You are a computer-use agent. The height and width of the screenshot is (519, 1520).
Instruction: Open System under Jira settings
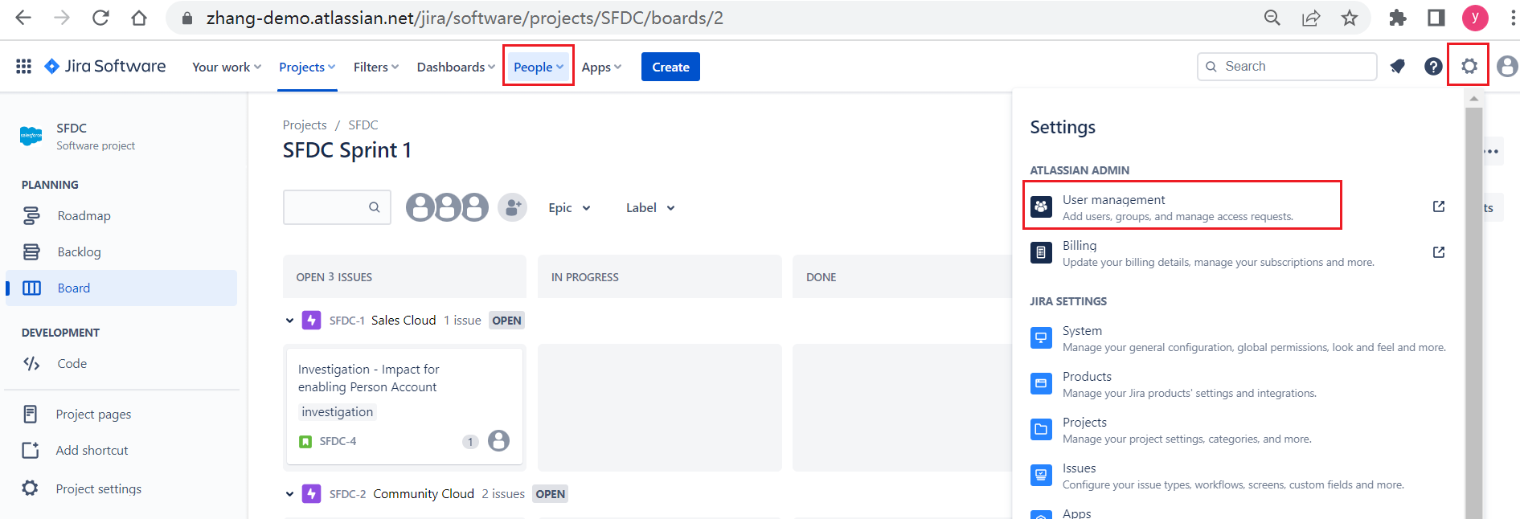click(x=1238, y=338)
